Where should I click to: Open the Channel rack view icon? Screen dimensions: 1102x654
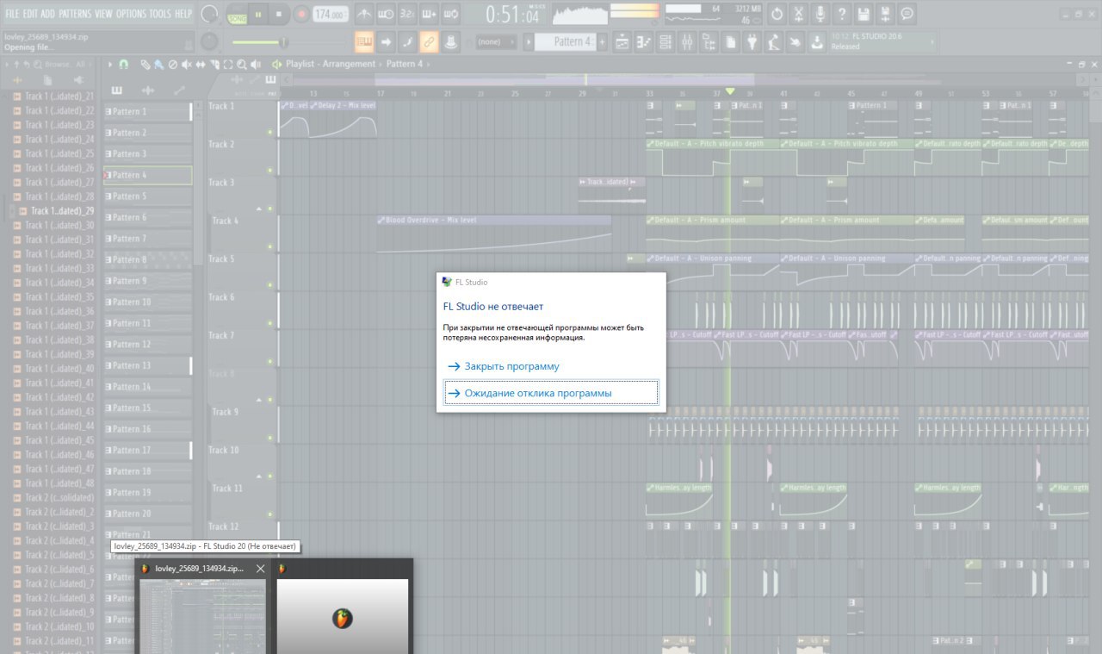[666, 41]
